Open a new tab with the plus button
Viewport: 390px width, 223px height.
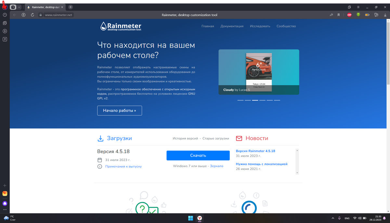[x=71, y=7]
